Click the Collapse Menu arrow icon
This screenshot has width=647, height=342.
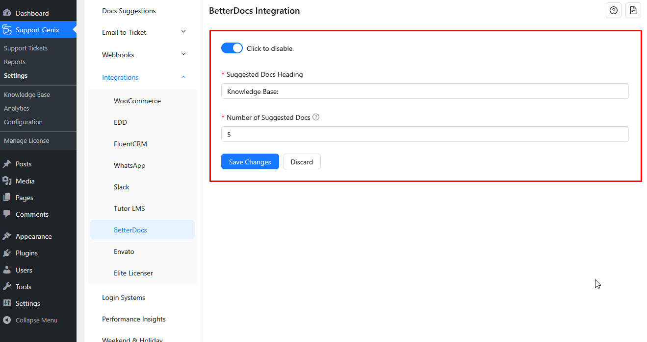[7, 320]
